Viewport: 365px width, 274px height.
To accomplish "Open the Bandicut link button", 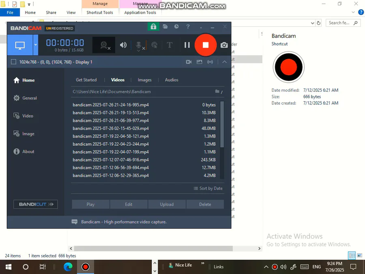I will 36,204.
